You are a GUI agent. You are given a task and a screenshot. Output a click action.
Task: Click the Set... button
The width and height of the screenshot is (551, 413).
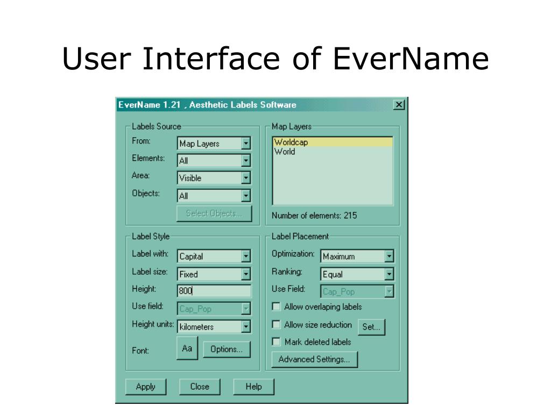pyautogui.click(x=371, y=327)
